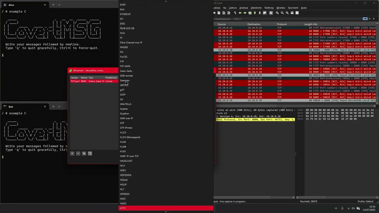Screen dimensions: 379x213
Task: Open the Vai menu
Action: [224, 8]
